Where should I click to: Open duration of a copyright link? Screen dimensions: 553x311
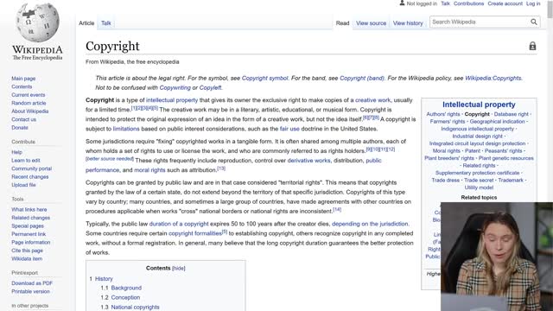click(179, 224)
